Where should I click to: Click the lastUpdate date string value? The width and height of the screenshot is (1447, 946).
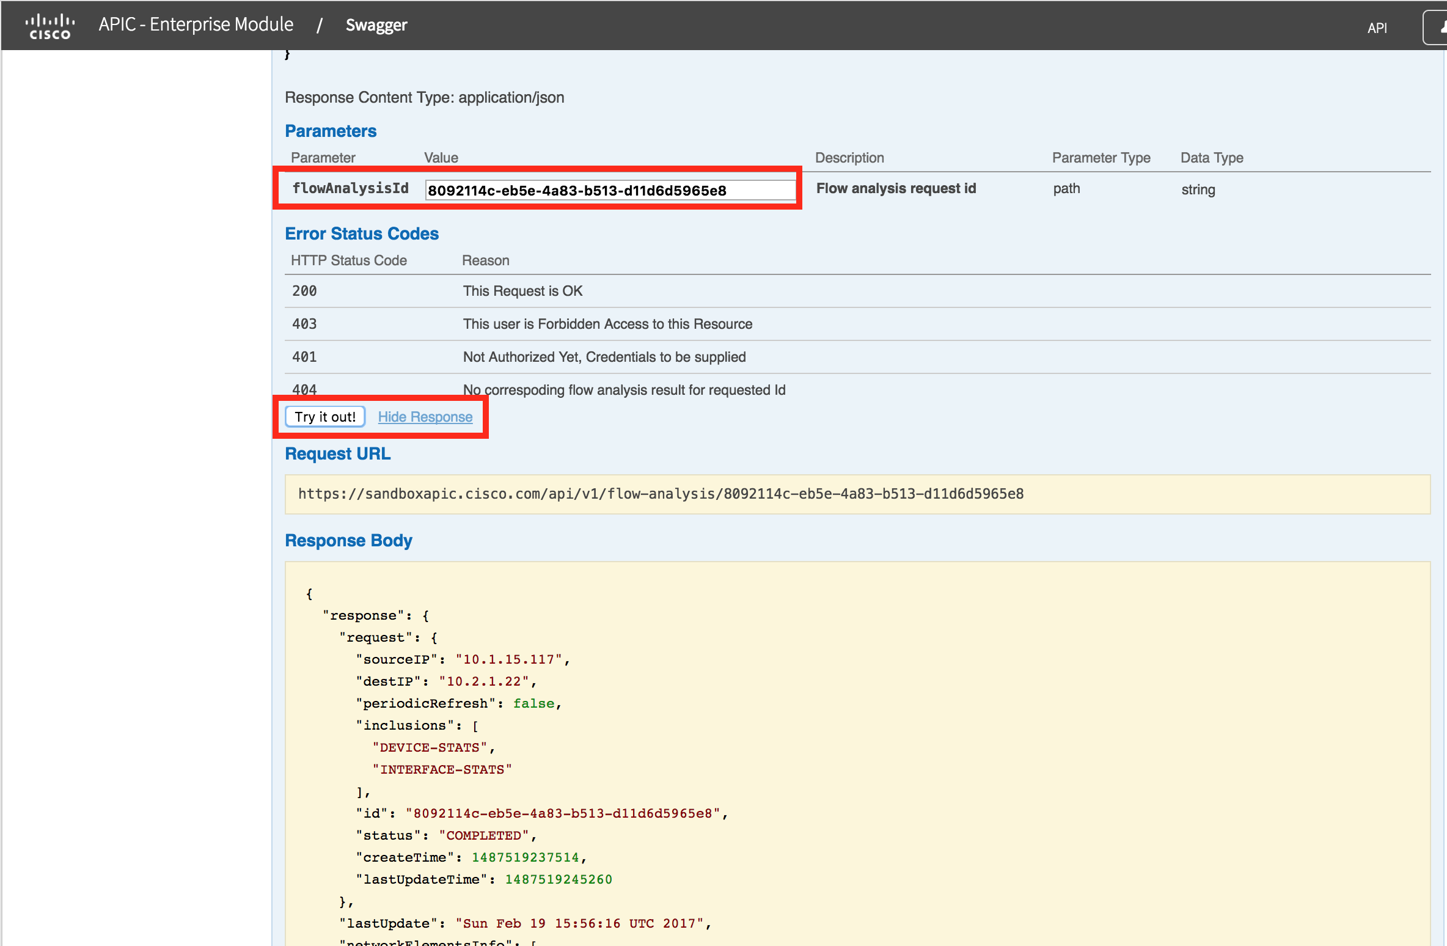[x=579, y=923]
